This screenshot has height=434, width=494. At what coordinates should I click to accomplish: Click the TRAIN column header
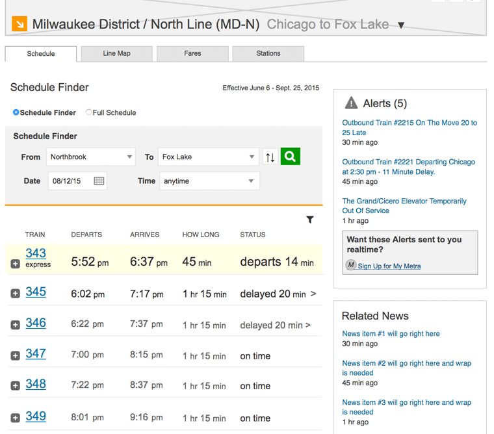click(35, 235)
